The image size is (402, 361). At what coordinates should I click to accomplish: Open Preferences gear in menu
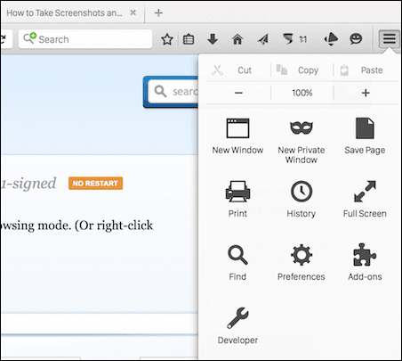(301, 263)
